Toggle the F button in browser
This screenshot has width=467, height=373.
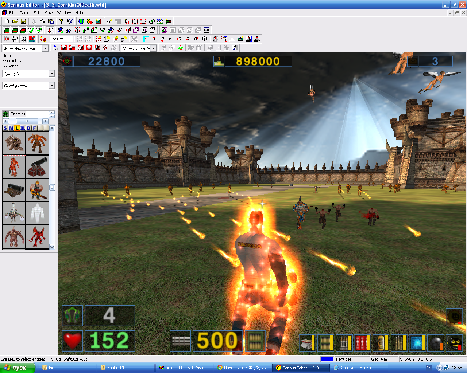coord(35,128)
